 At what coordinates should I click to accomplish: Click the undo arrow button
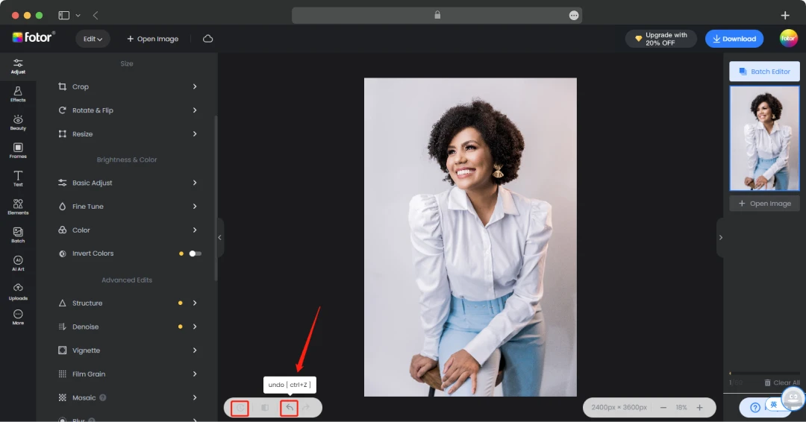290,408
